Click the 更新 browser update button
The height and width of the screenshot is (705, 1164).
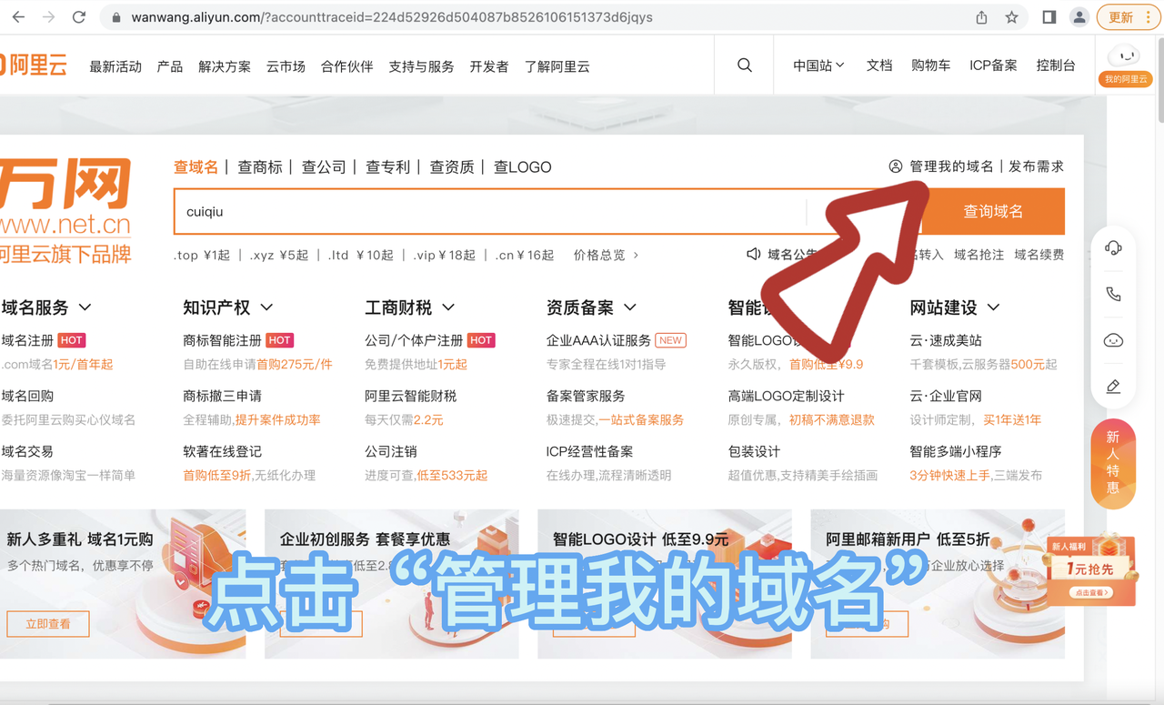click(1128, 17)
